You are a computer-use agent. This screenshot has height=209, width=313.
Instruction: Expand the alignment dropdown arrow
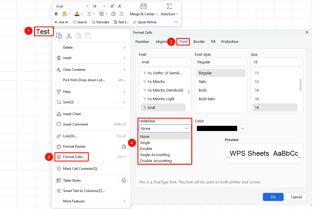94,14
